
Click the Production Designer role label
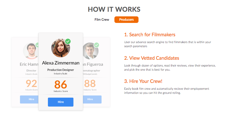pyautogui.click(x=60, y=70)
